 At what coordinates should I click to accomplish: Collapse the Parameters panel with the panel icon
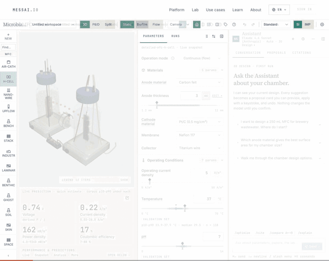[x=221, y=36]
